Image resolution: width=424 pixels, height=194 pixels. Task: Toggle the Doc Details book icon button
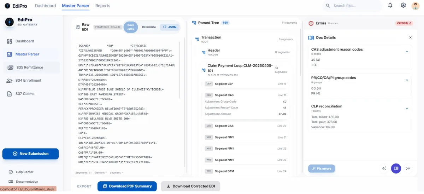tap(396, 169)
